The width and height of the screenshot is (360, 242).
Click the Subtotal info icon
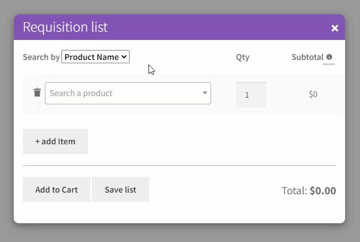(329, 57)
